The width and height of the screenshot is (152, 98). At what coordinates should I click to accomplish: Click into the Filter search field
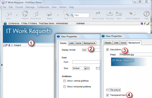tap(80, 15)
